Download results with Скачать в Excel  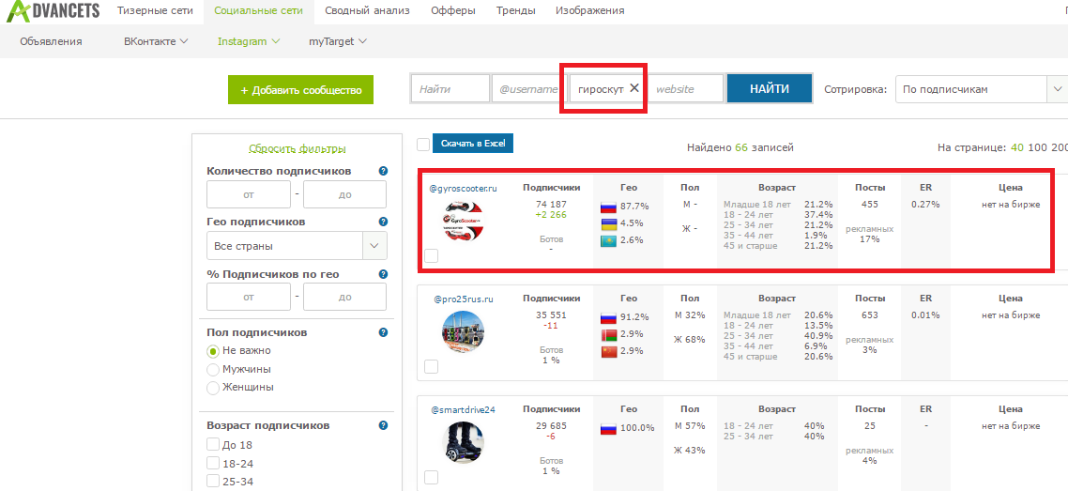[473, 144]
